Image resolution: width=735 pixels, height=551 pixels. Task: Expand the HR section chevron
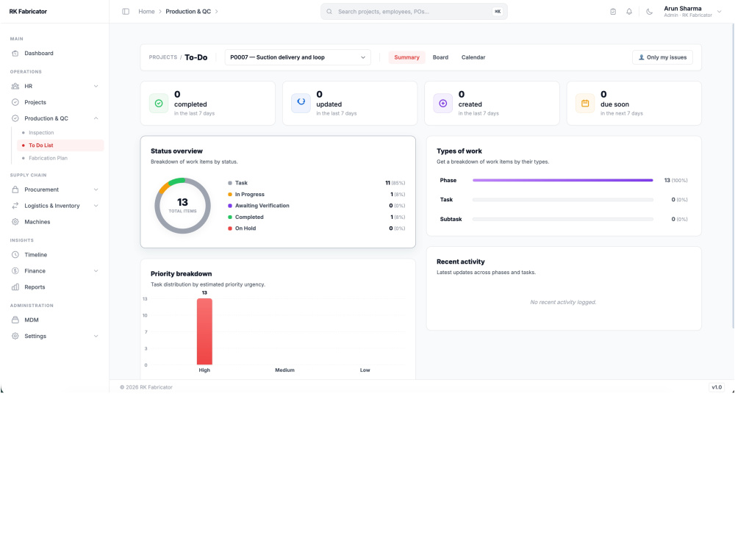click(x=96, y=86)
